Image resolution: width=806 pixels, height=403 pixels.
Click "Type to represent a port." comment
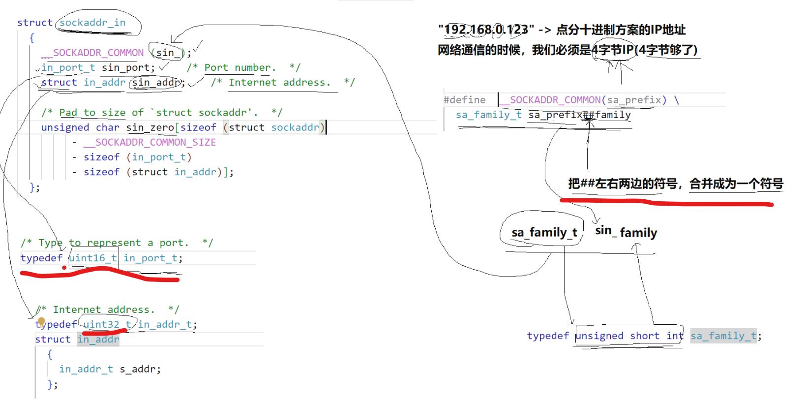click(x=117, y=243)
